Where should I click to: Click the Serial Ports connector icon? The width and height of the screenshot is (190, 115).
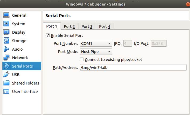(6, 66)
